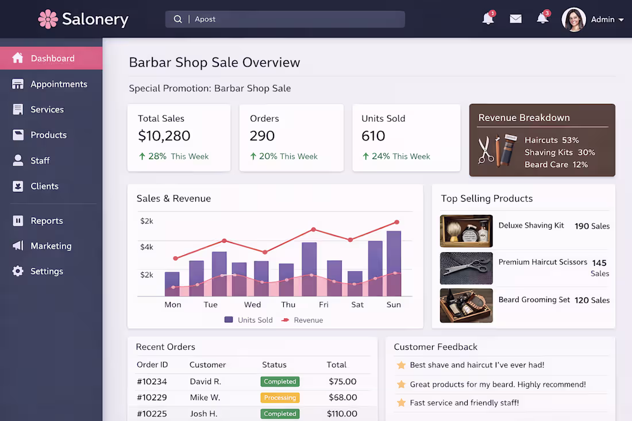Open the mail envelope icon
632x421 pixels.
(515, 19)
